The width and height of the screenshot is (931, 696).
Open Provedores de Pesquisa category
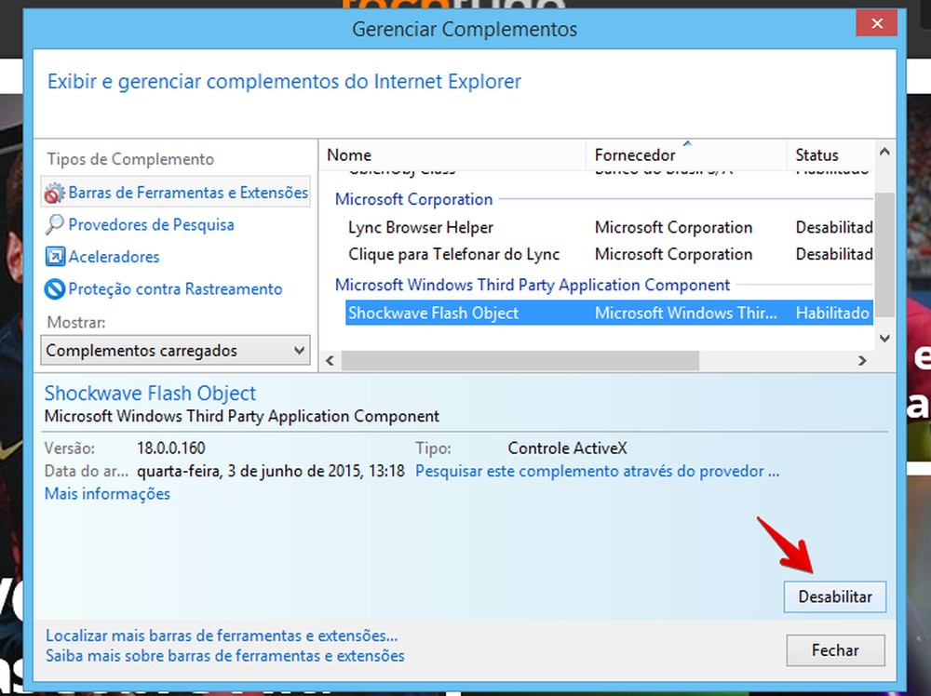click(x=151, y=225)
